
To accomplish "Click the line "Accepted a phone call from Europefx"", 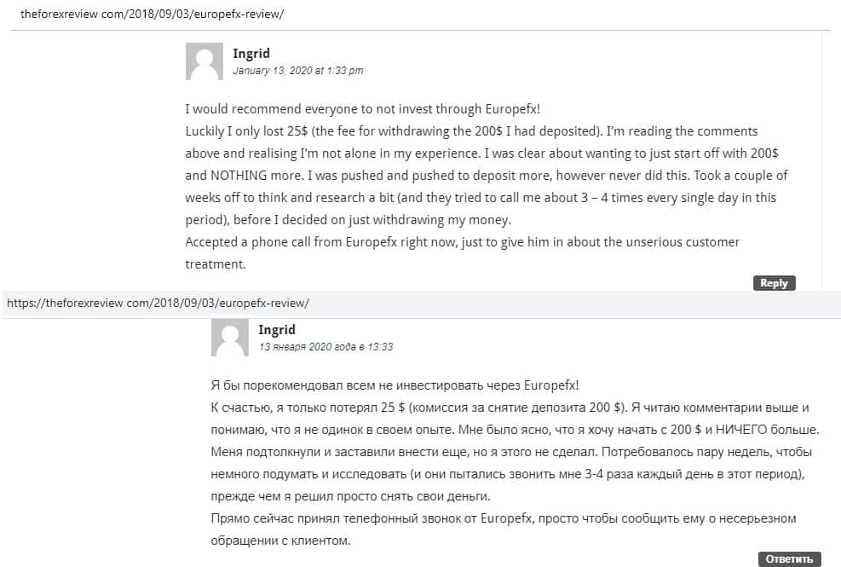I will [462, 242].
